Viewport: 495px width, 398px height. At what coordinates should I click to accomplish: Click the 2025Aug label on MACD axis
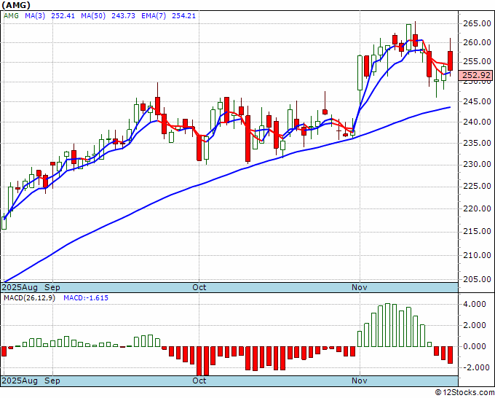coord(20,381)
